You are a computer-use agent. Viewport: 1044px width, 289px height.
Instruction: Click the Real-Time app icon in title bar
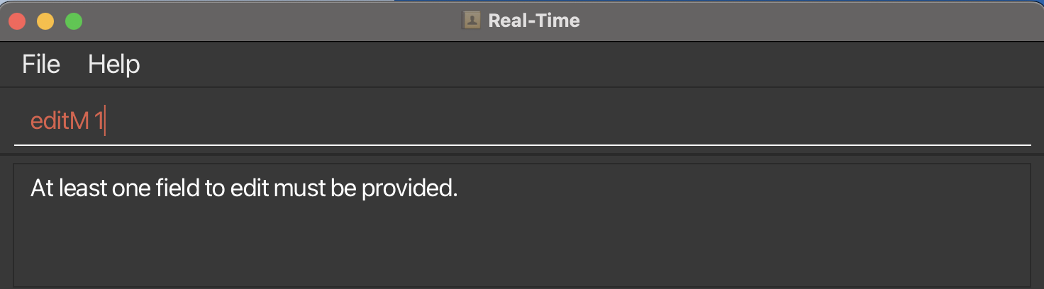tap(471, 21)
